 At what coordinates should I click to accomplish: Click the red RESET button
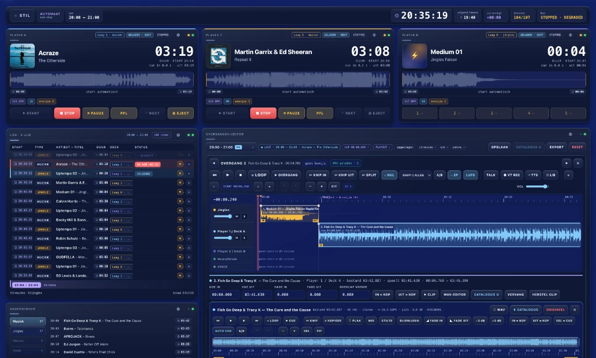(577, 147)
